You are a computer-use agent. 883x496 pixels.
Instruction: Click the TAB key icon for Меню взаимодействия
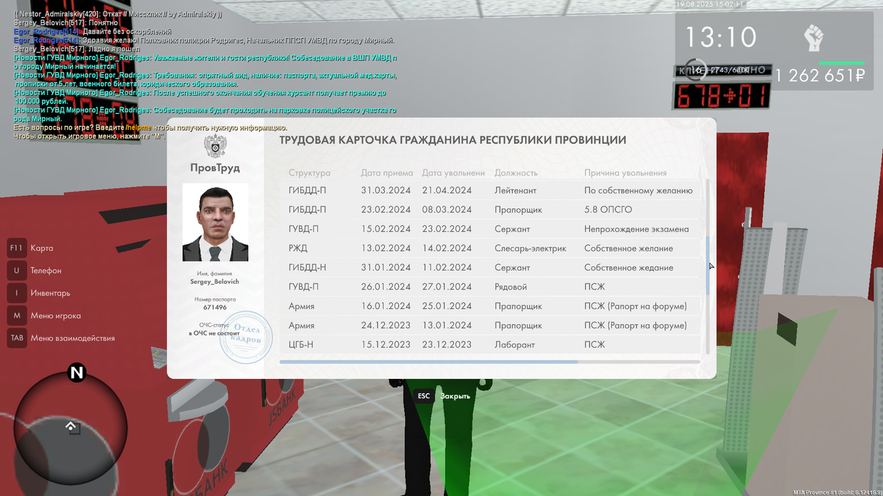coord(17,338)
